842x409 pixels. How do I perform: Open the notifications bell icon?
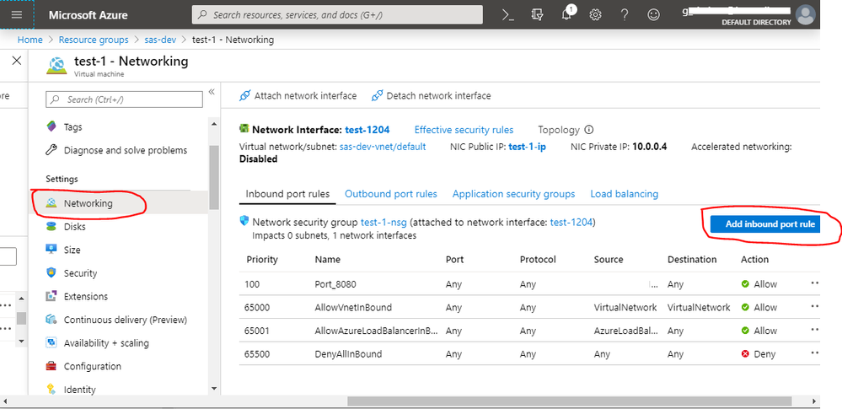pos(567,14)
